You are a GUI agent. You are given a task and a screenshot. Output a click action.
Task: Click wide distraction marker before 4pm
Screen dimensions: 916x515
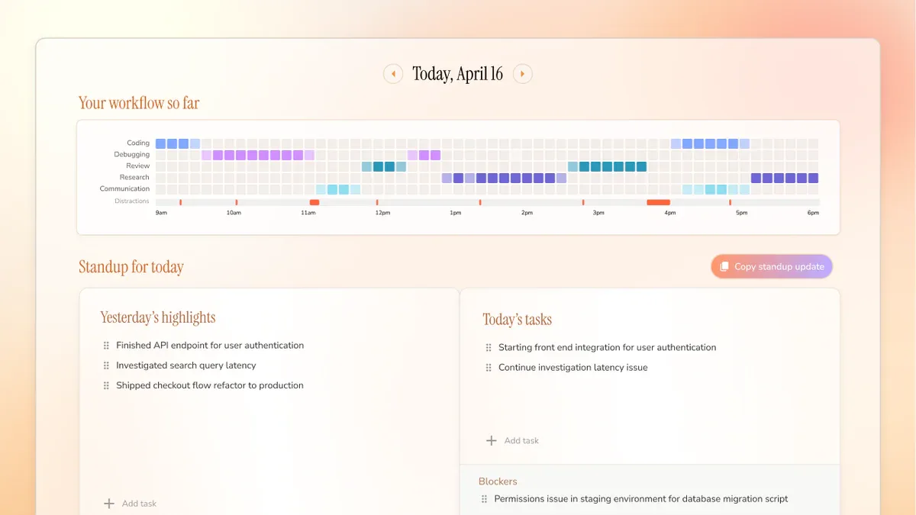658,202
